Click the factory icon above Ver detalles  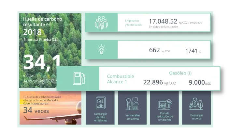tap(132, 103)
